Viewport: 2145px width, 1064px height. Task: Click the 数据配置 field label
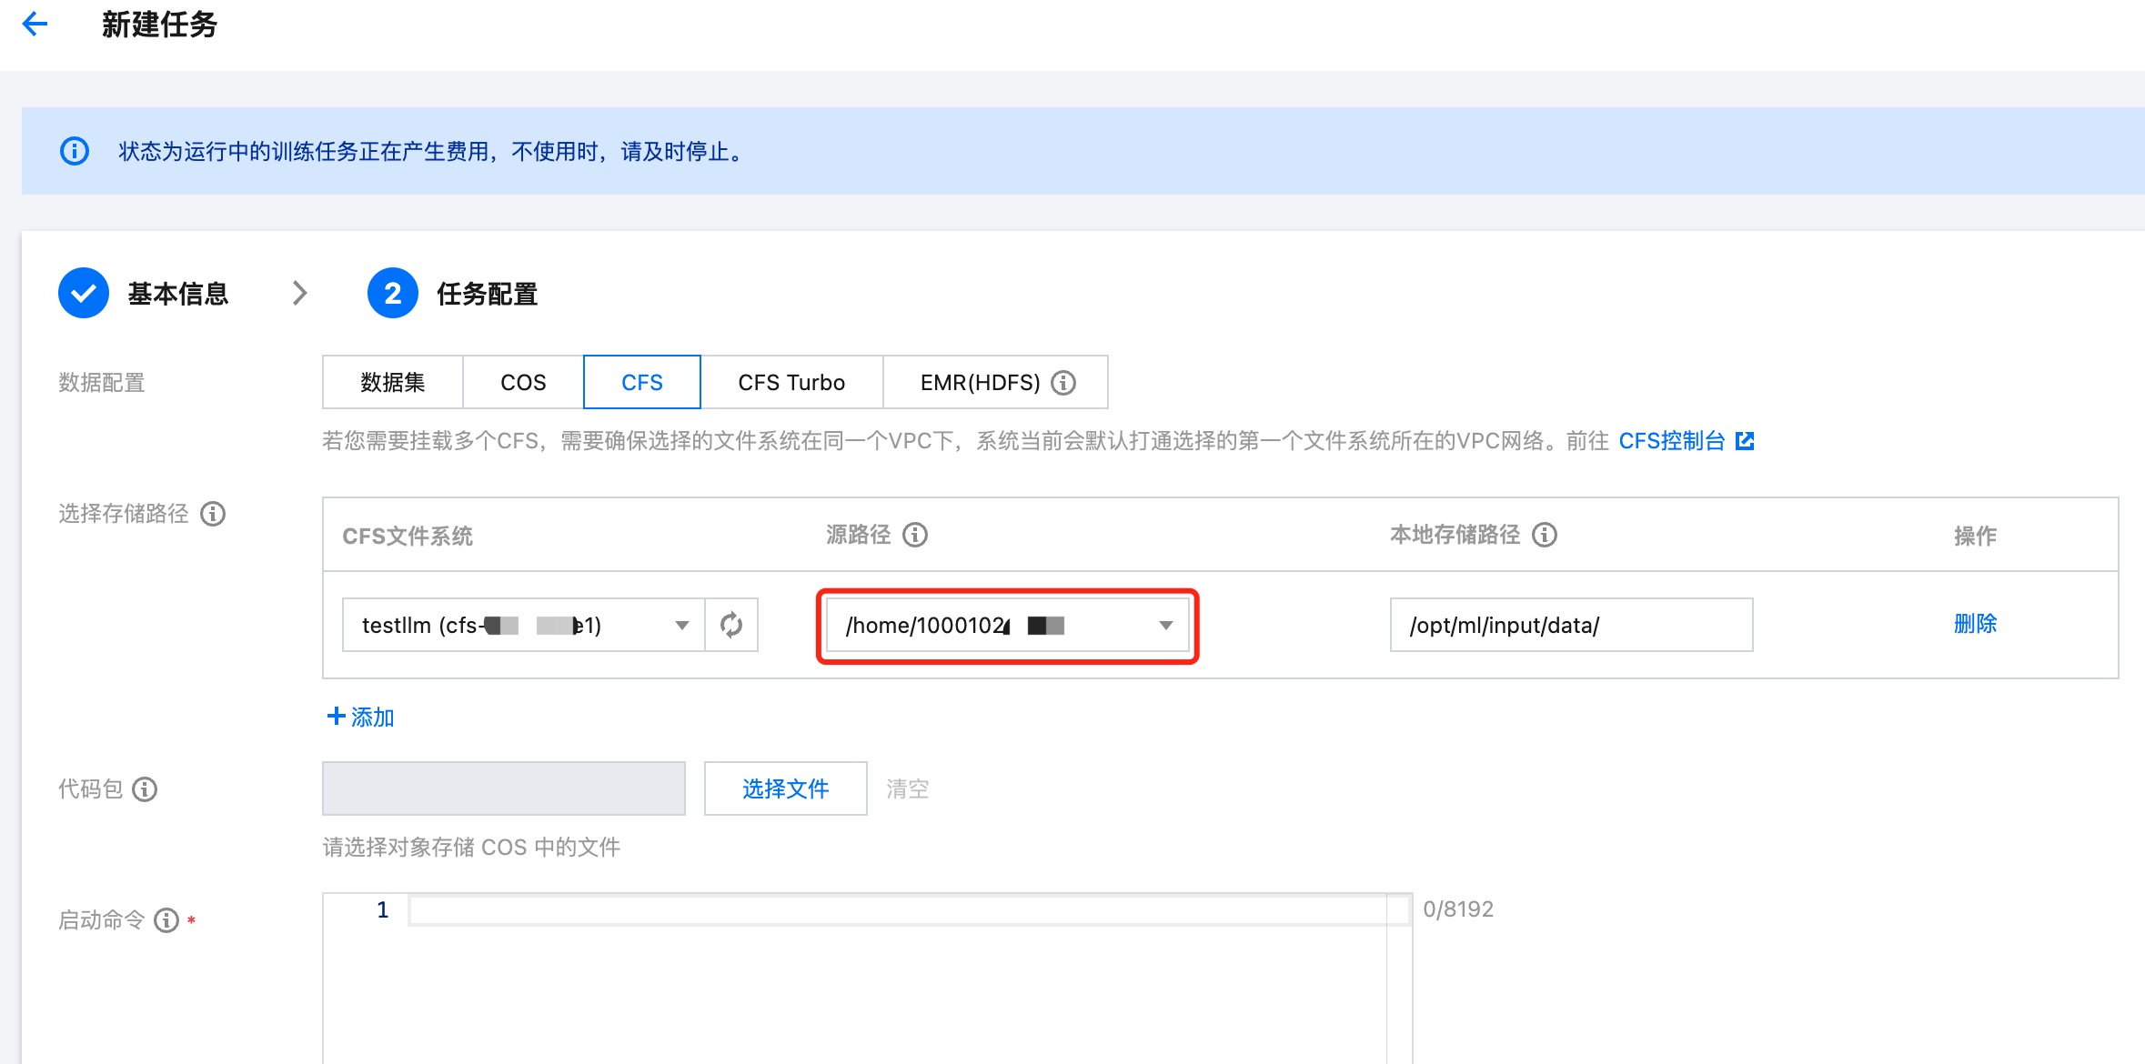pyautogui.click(x=102, y=383)
